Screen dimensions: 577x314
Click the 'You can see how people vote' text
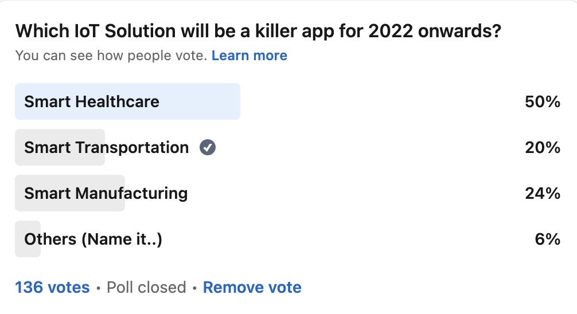[111, 56]
